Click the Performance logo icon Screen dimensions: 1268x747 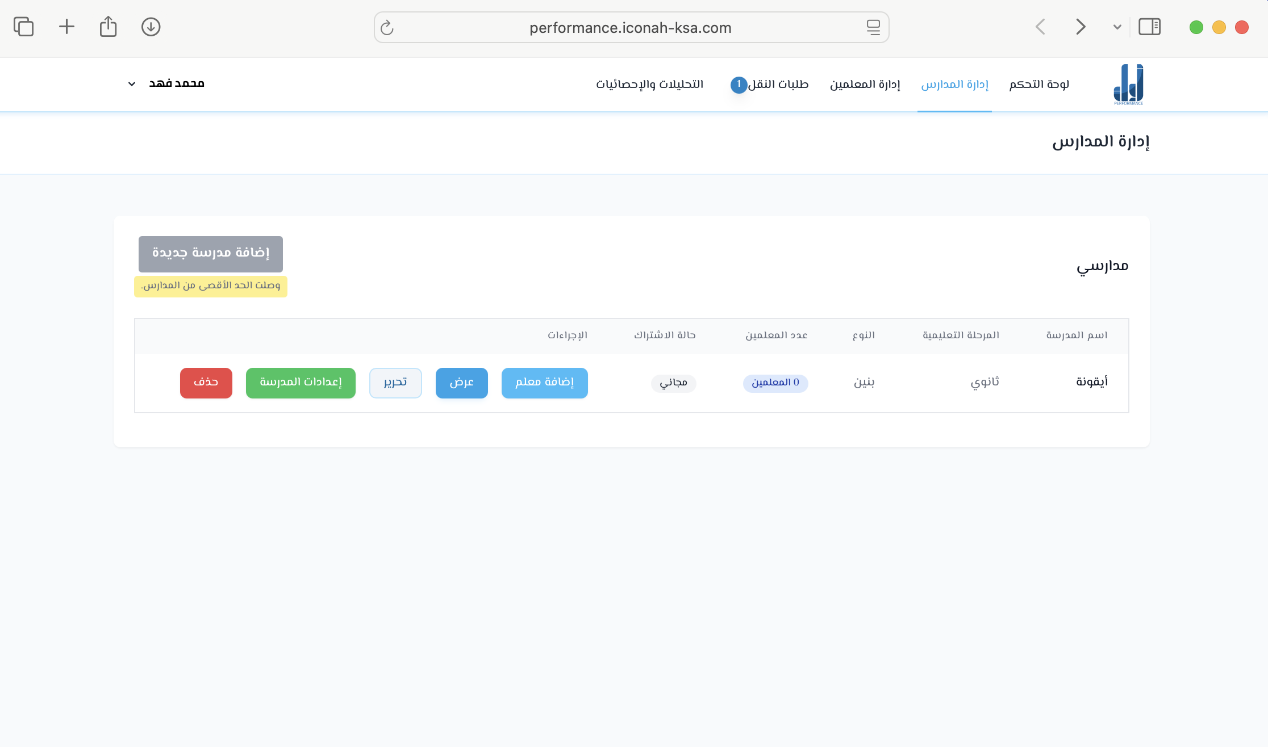tap(1128, 84)
